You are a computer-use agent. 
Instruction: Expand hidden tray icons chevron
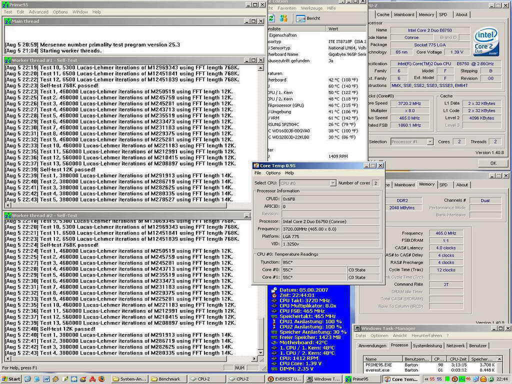click(426, 379)
